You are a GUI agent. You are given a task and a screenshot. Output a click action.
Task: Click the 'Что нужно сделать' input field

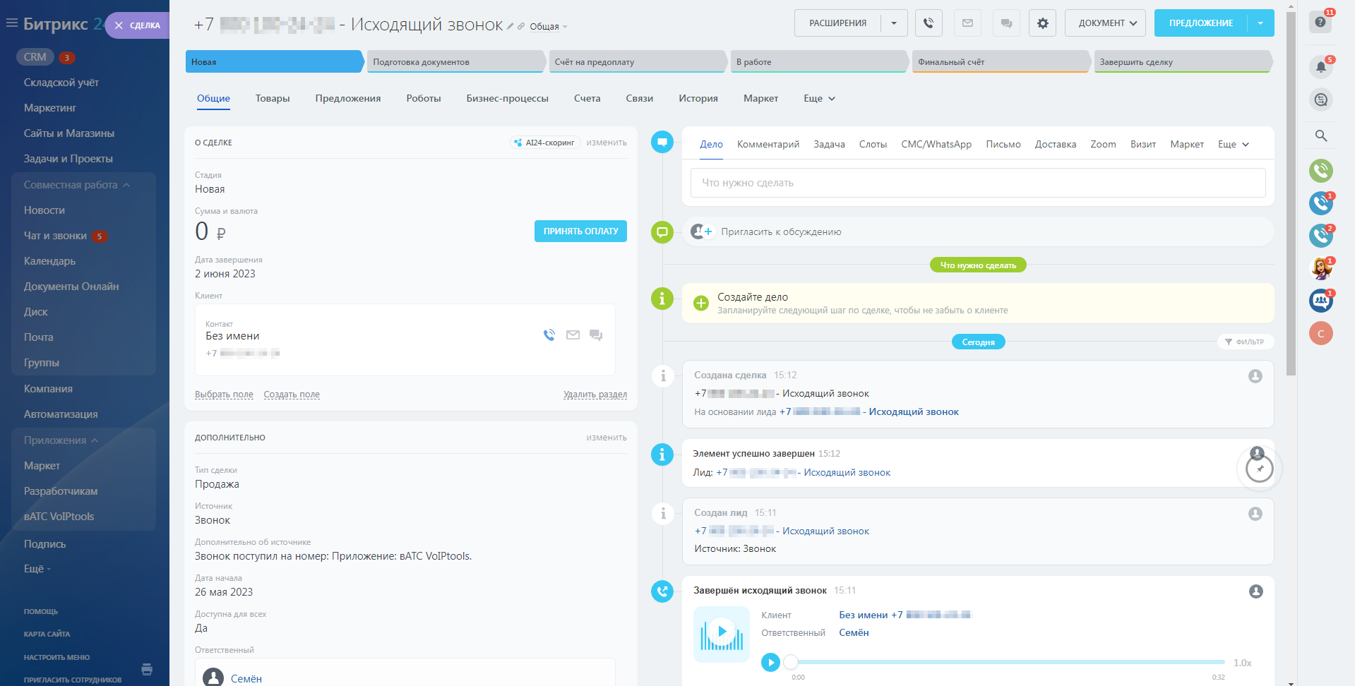(x=977, y=183)
